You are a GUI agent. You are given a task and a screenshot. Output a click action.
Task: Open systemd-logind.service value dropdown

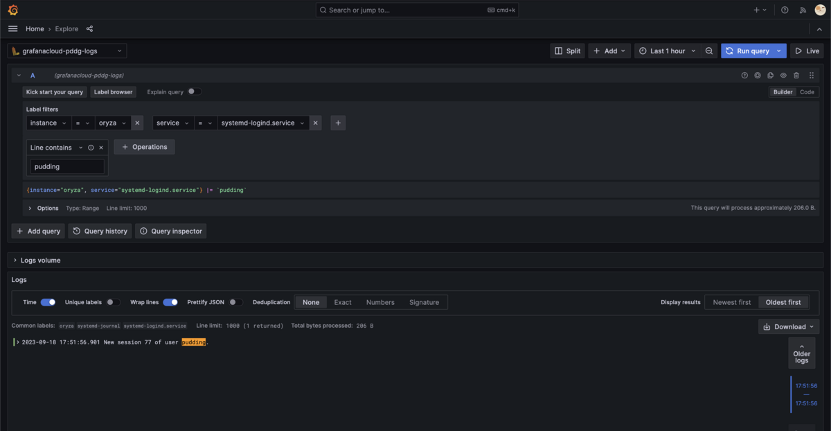tap(264, 123)
